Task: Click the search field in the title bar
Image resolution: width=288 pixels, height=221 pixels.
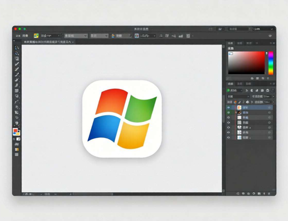Action: [x=238, y=29]
